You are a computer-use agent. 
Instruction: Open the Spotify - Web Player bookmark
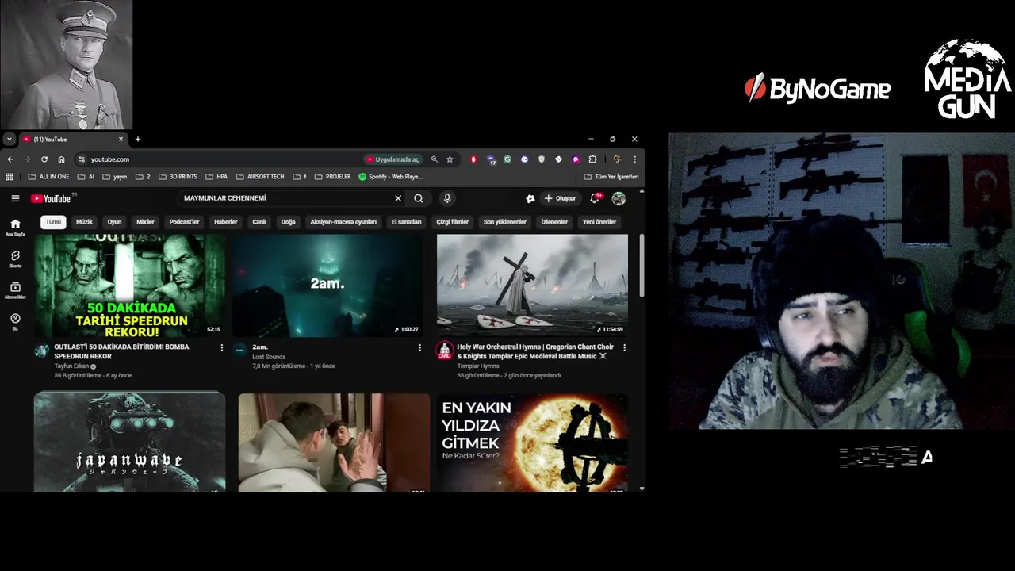pyautogui.click(x=390, y=177)
